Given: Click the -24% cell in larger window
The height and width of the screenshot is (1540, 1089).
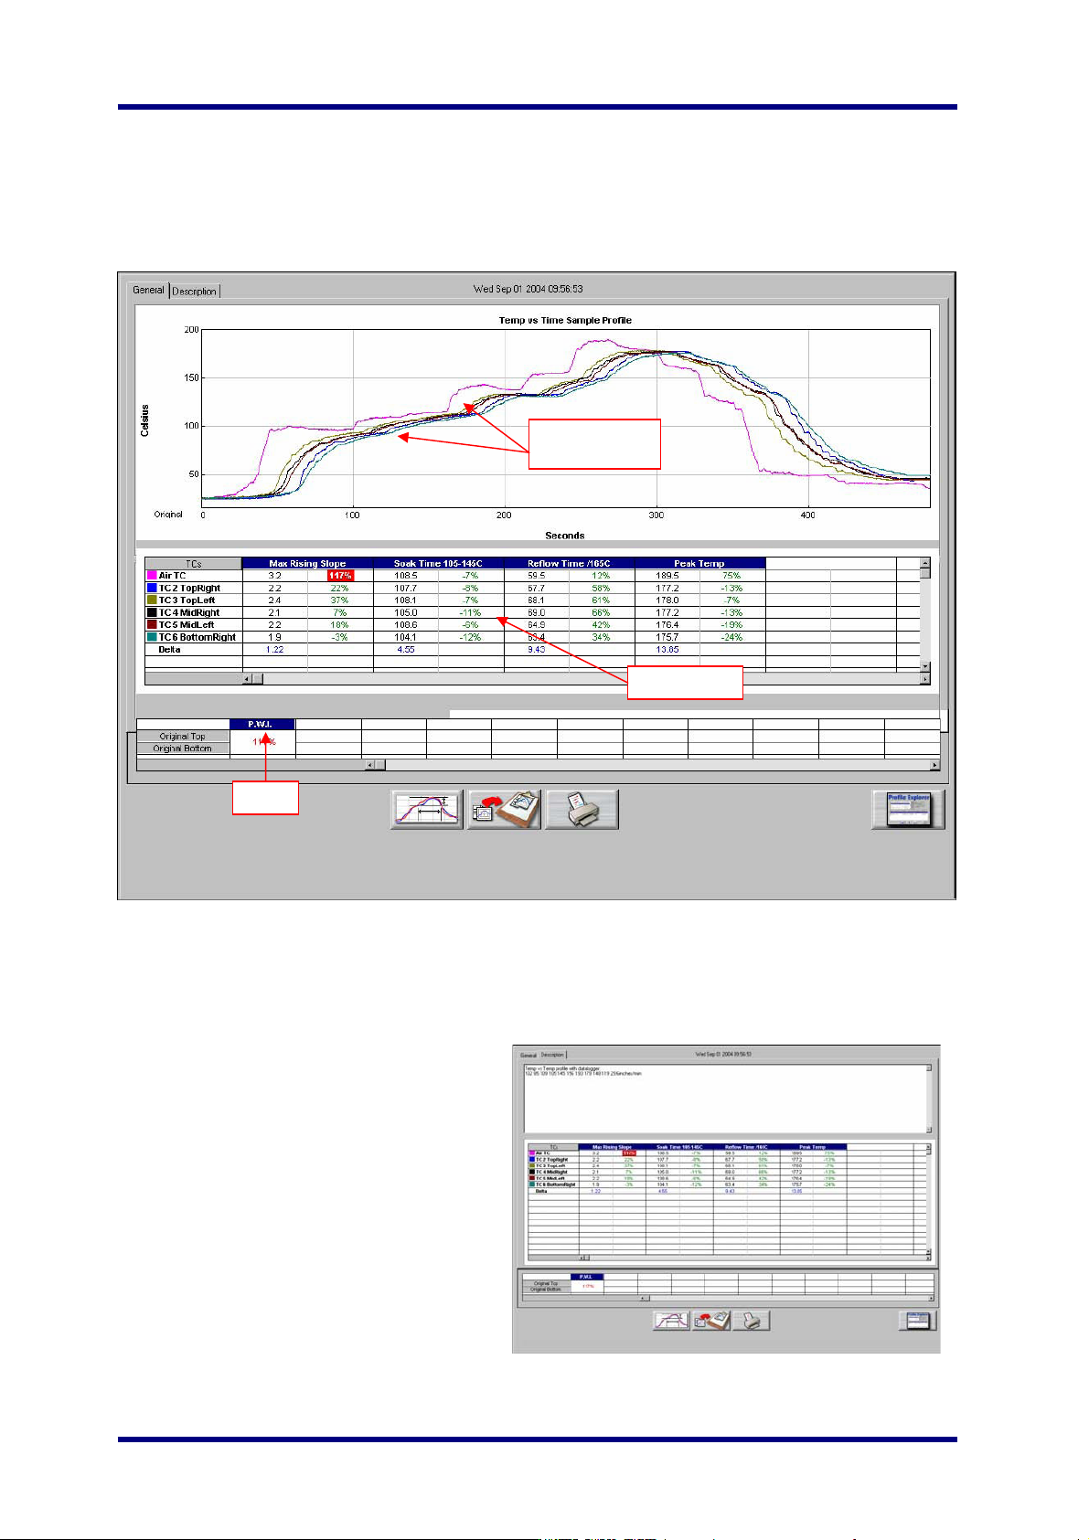Looking at the screenshot, I should [731, 637].
